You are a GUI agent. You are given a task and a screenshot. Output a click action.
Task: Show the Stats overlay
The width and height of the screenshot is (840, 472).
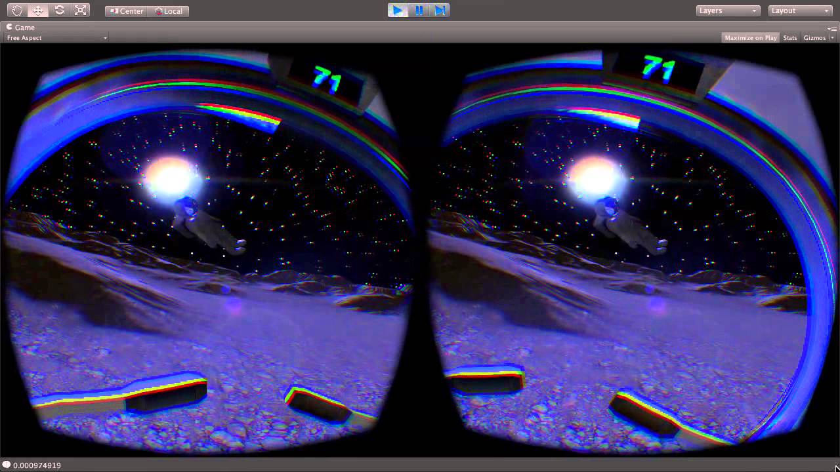pyautogui.click(x=790, y=38)
